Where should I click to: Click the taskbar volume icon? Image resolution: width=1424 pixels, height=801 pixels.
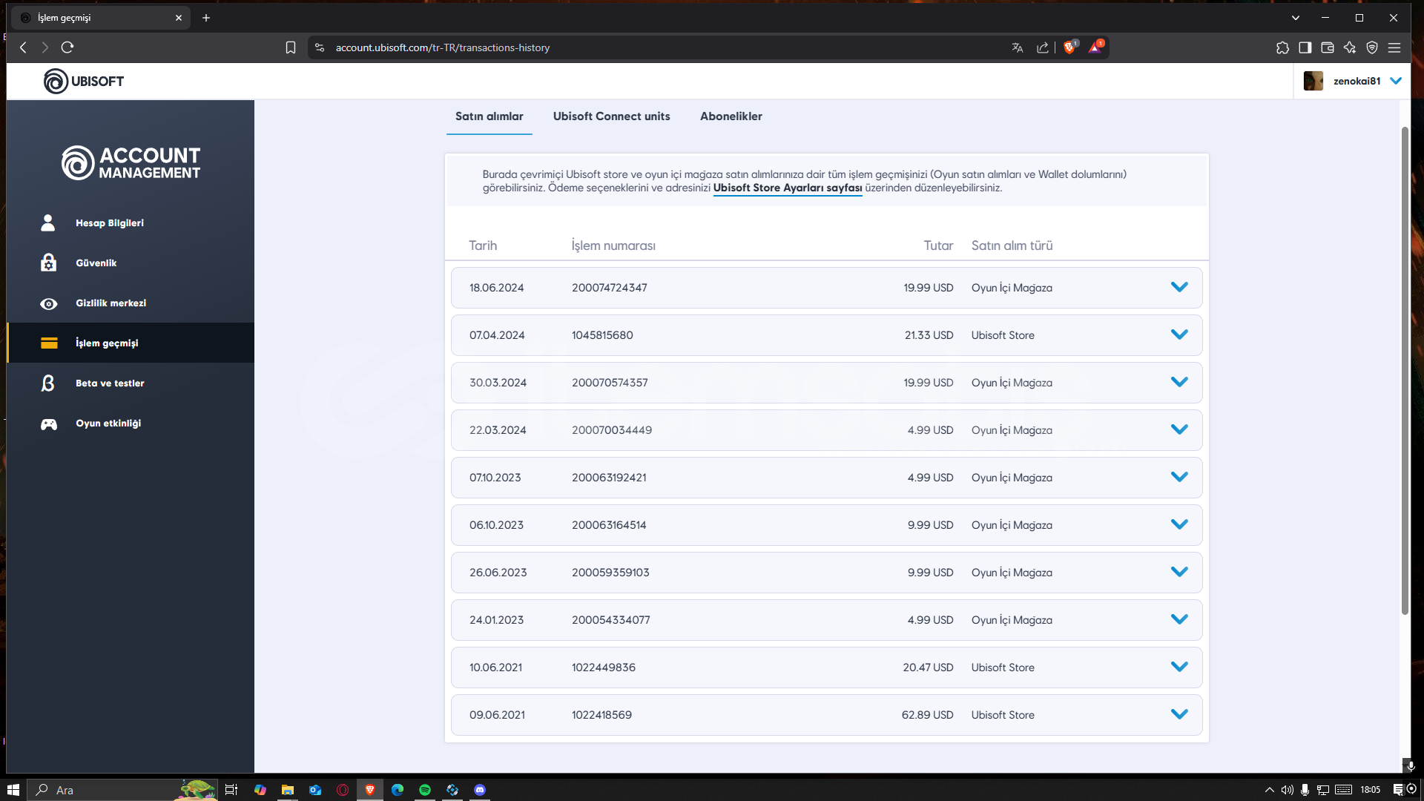[1287, 790]
